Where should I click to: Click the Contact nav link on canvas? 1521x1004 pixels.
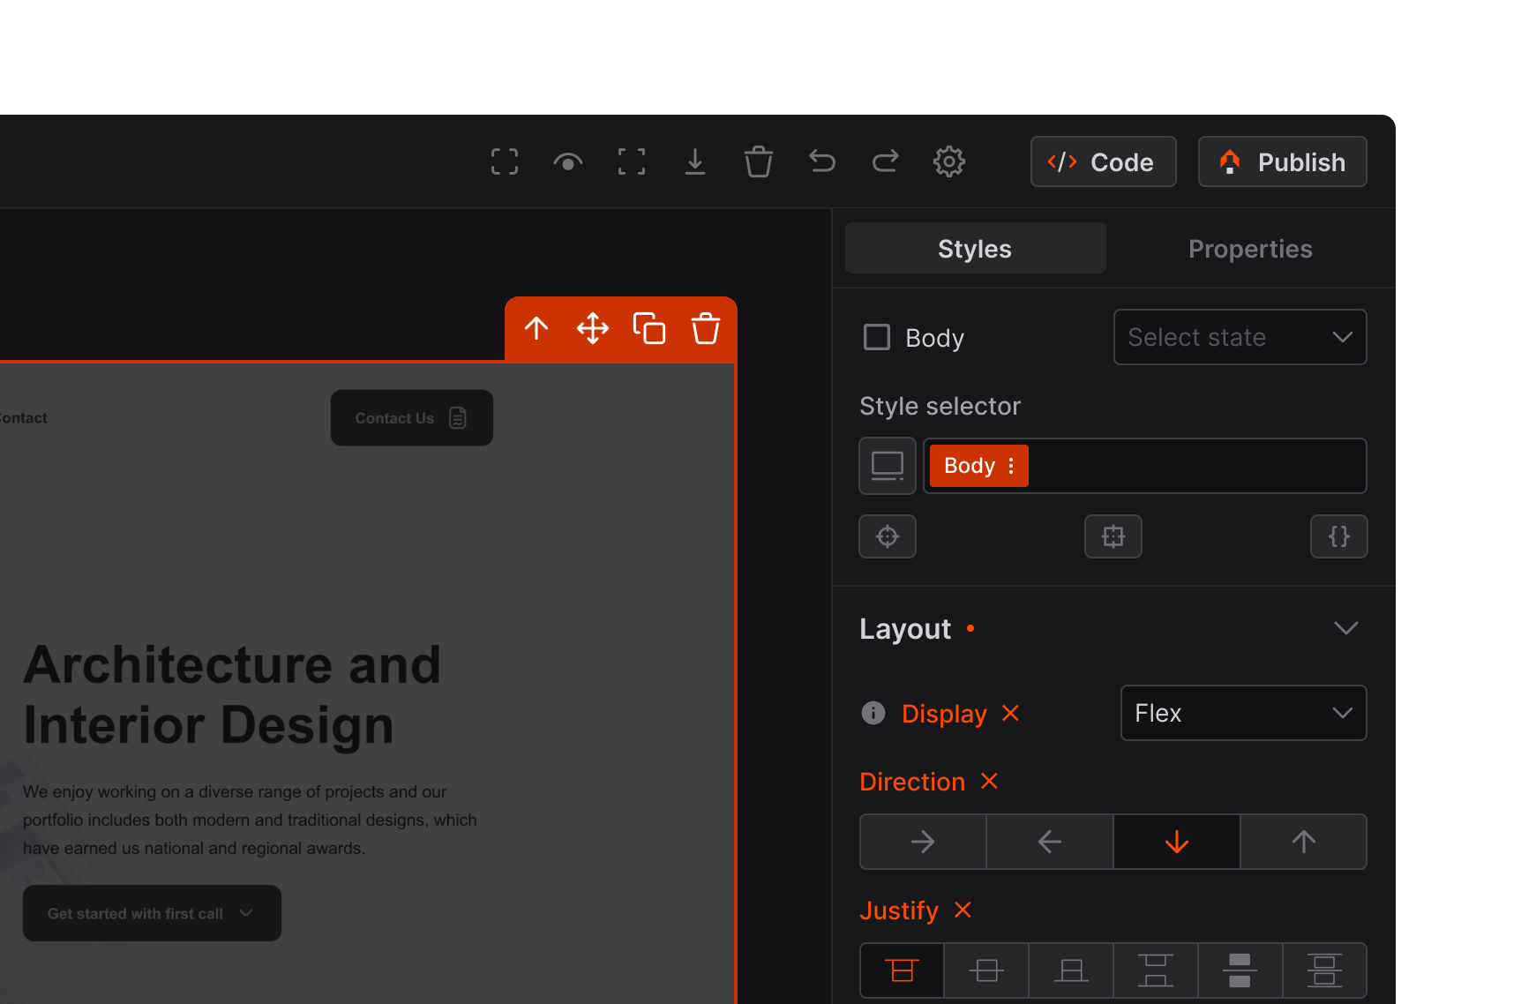pyautogui.click(x=24, y=418)
